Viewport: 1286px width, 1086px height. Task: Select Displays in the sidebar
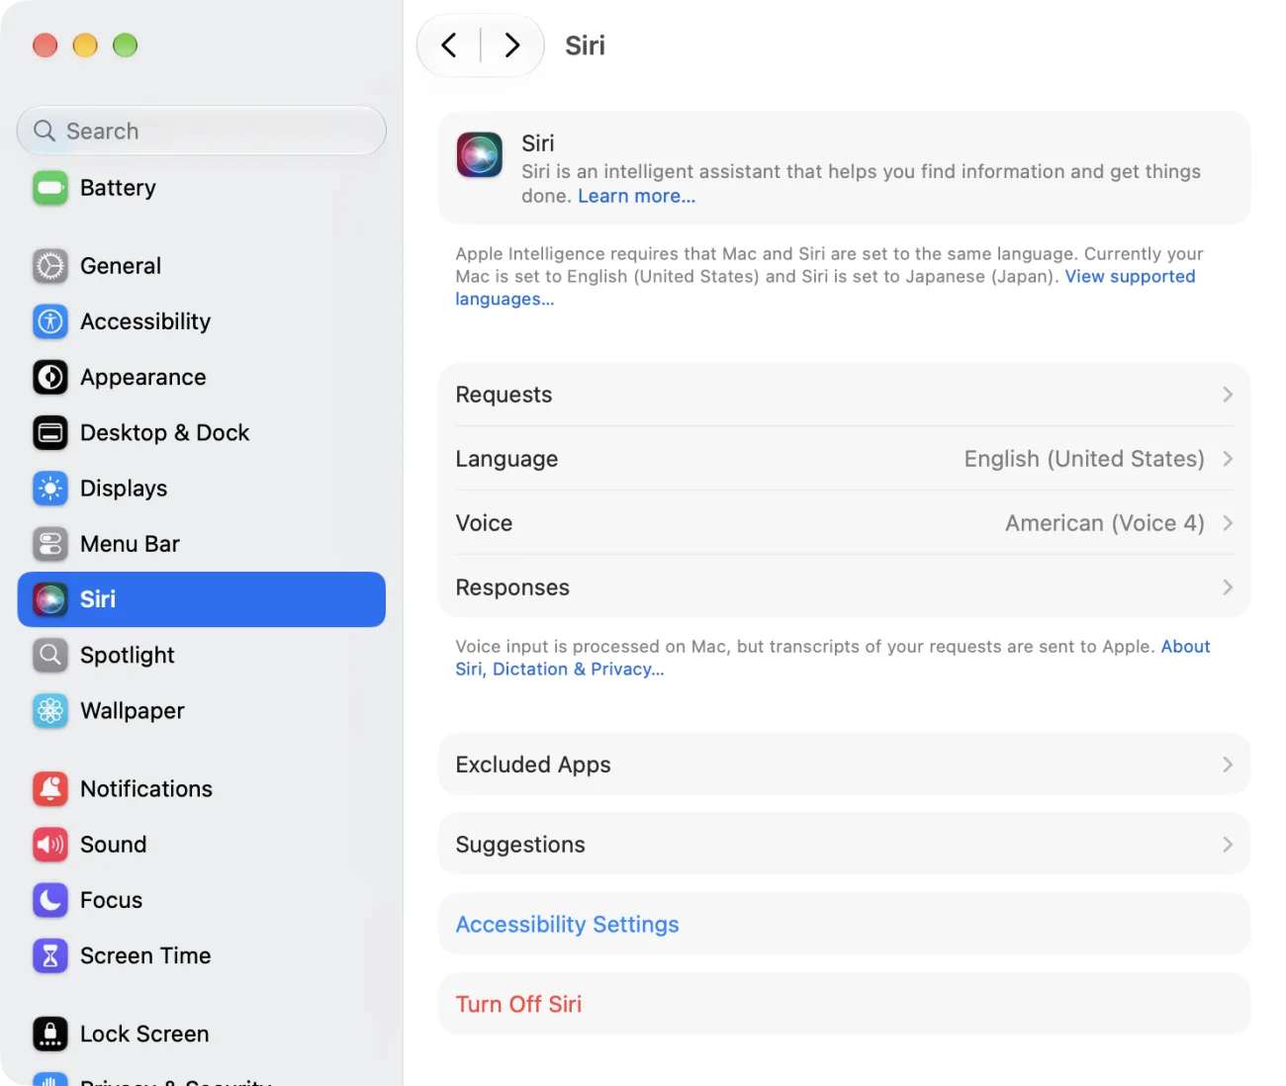(x=202, y=488)
